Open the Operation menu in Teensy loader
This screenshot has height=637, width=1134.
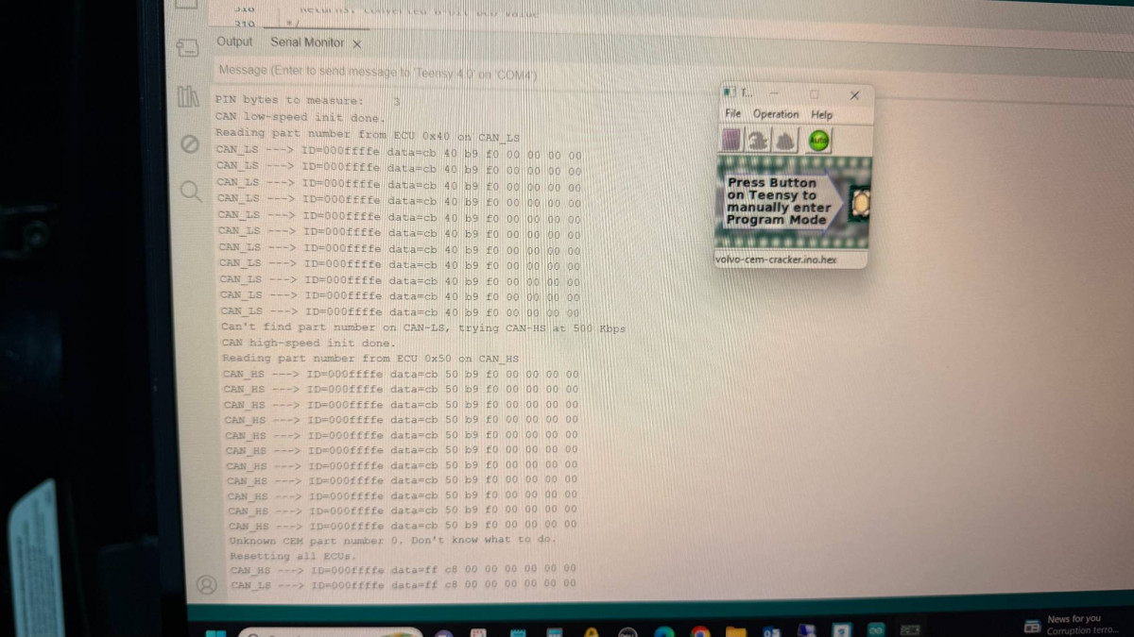775,113
